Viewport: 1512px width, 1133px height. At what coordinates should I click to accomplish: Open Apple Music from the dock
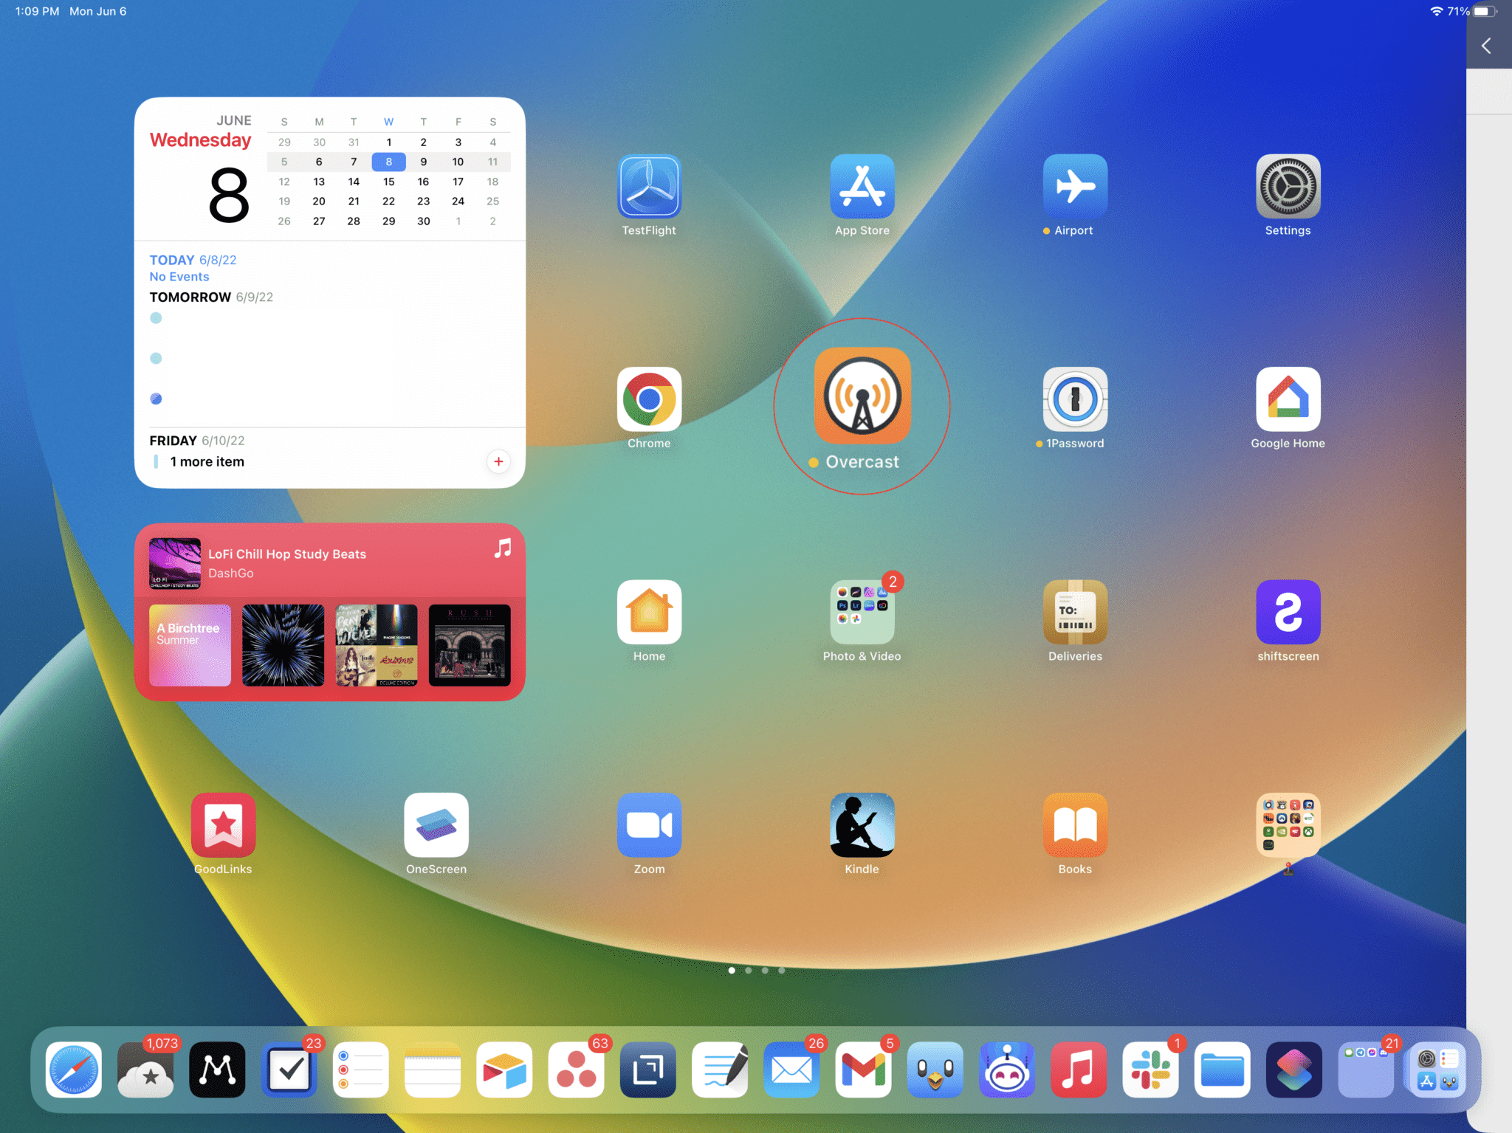coord(1079,1070)
